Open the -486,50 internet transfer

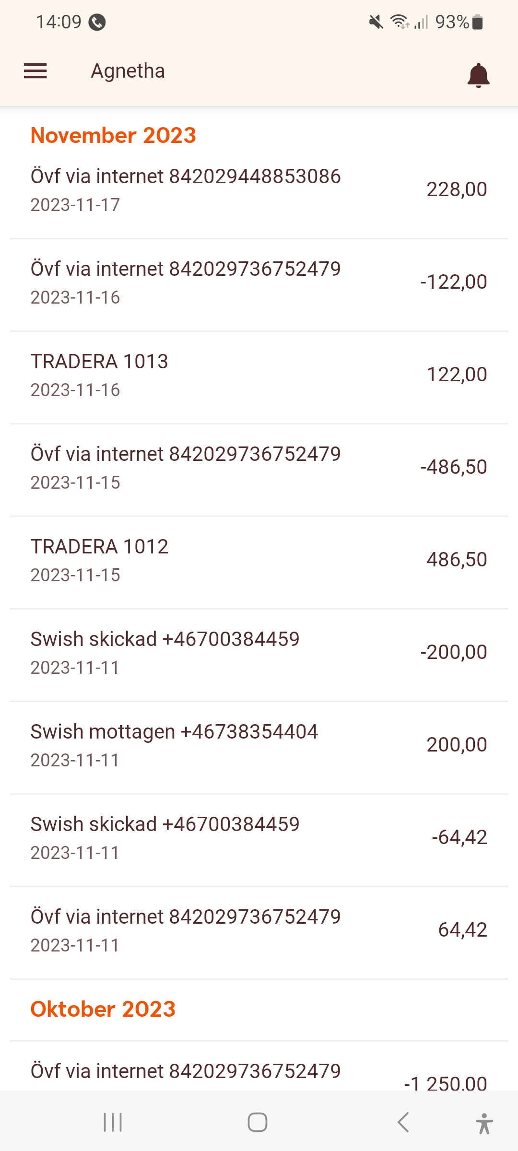pos(259,468)
